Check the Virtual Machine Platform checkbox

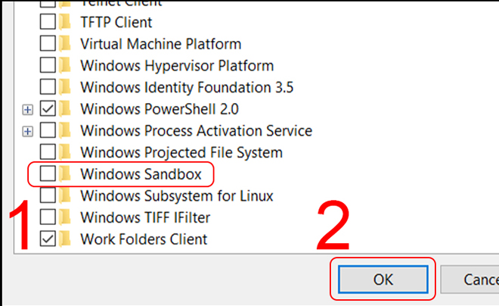tap(48, 44)
